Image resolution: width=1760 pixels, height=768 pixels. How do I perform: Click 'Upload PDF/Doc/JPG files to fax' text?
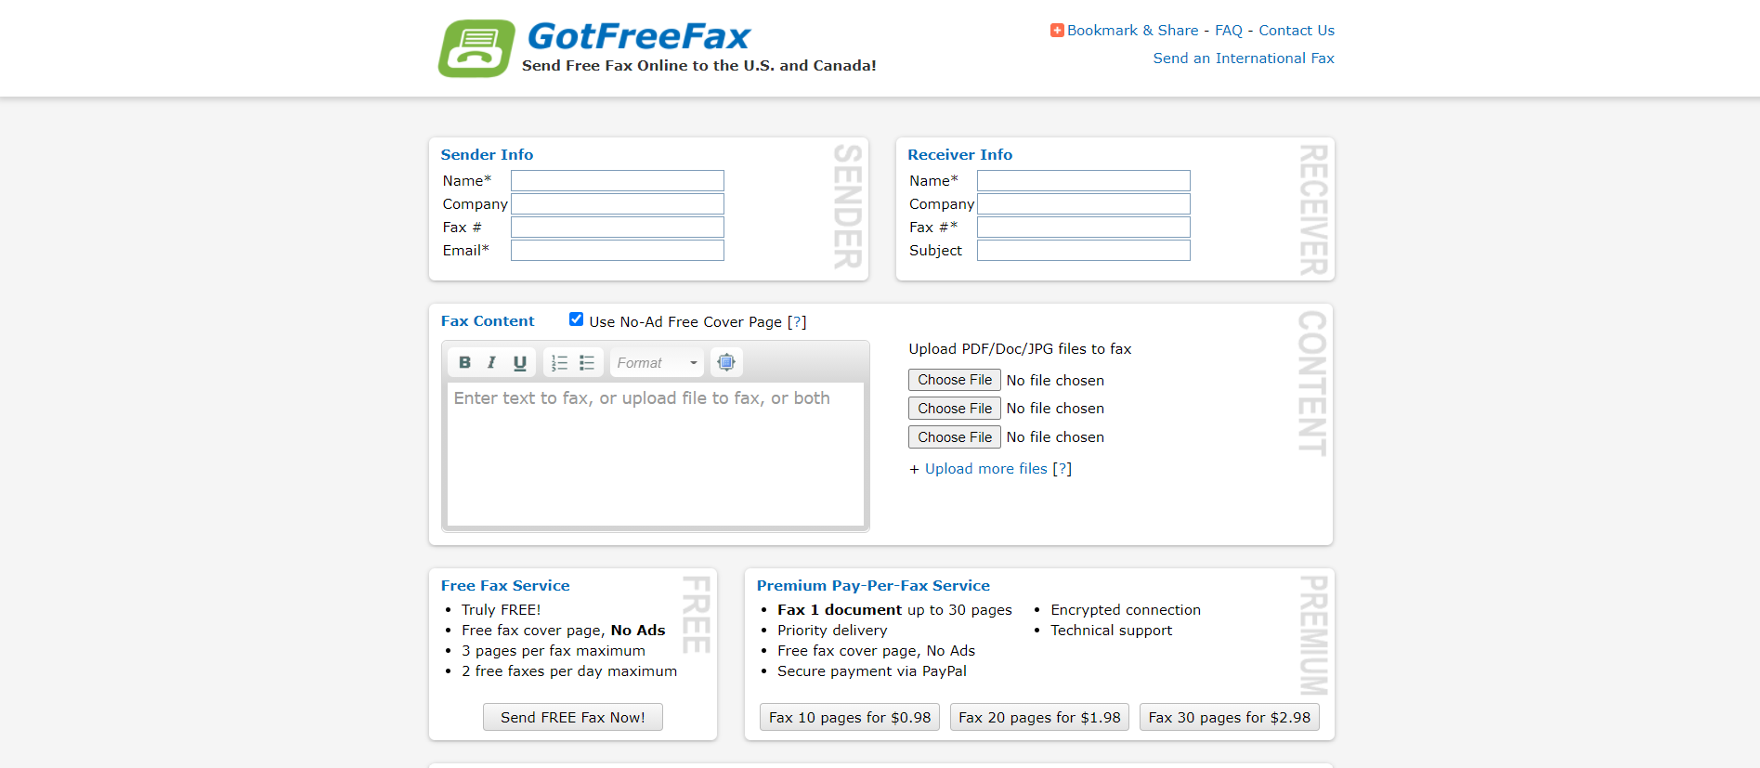click(x=1020, y=349)
